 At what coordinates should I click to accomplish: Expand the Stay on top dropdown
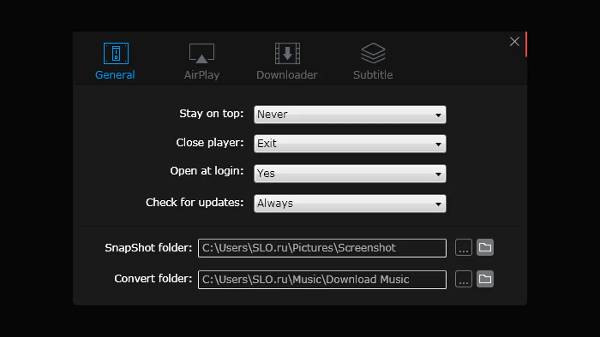click(x=349, y=115)
